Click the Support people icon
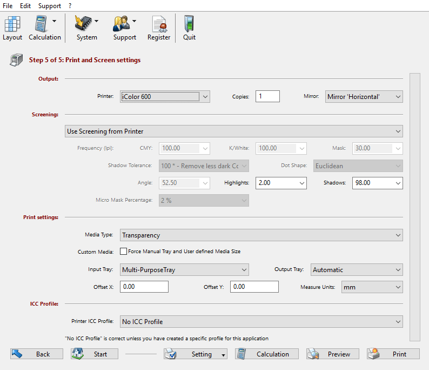429x370 pixels. tap(121, 24)
